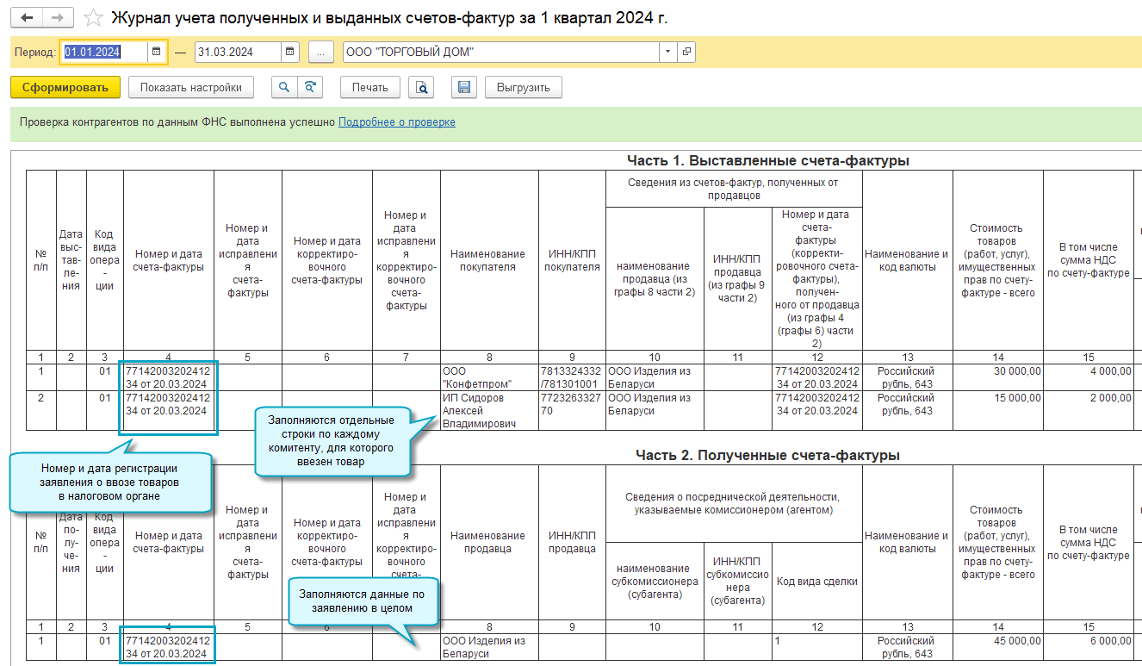Select the VAT cell 4 000,00

(1088, 377)
